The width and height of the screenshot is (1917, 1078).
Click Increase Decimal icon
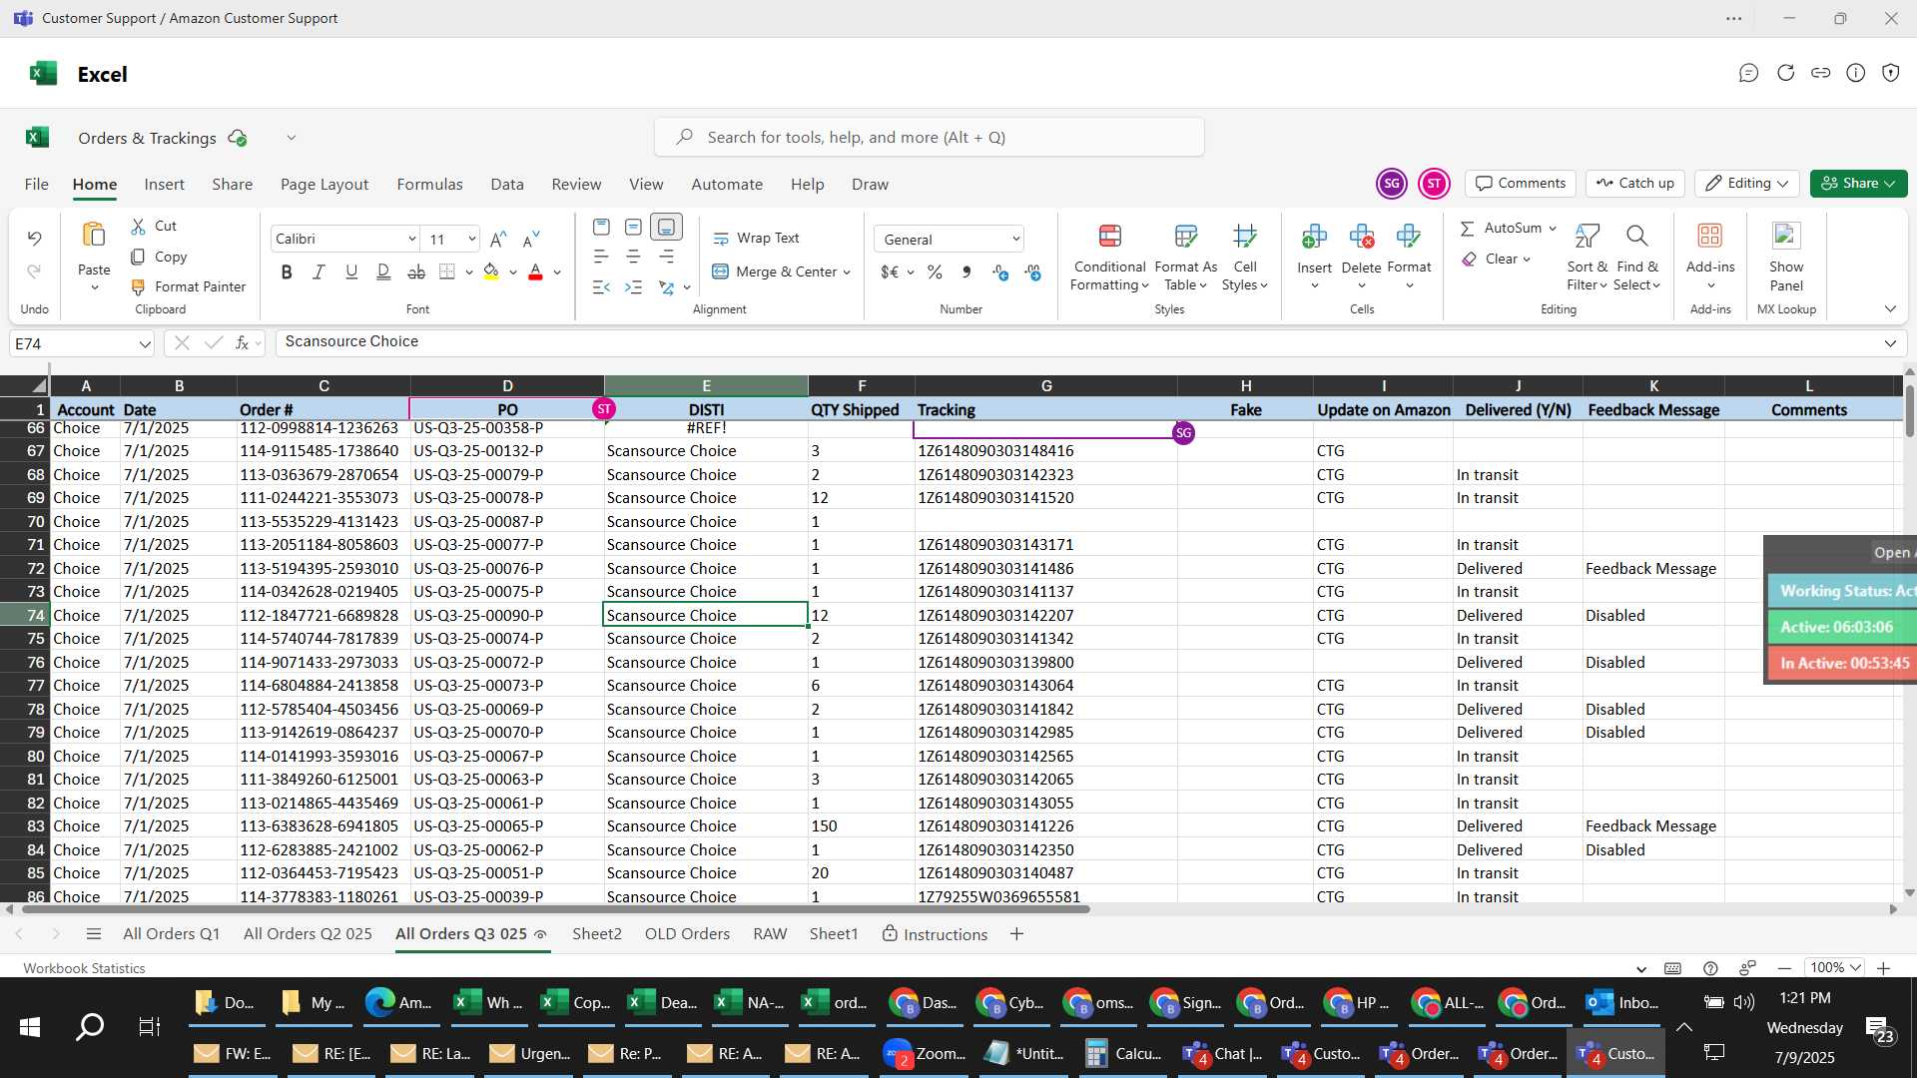(x=1000, y=272)
